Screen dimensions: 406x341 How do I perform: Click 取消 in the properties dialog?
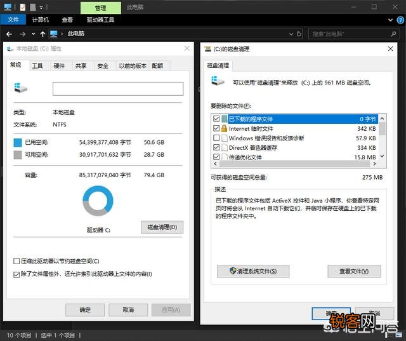click(x=128, y=310)
